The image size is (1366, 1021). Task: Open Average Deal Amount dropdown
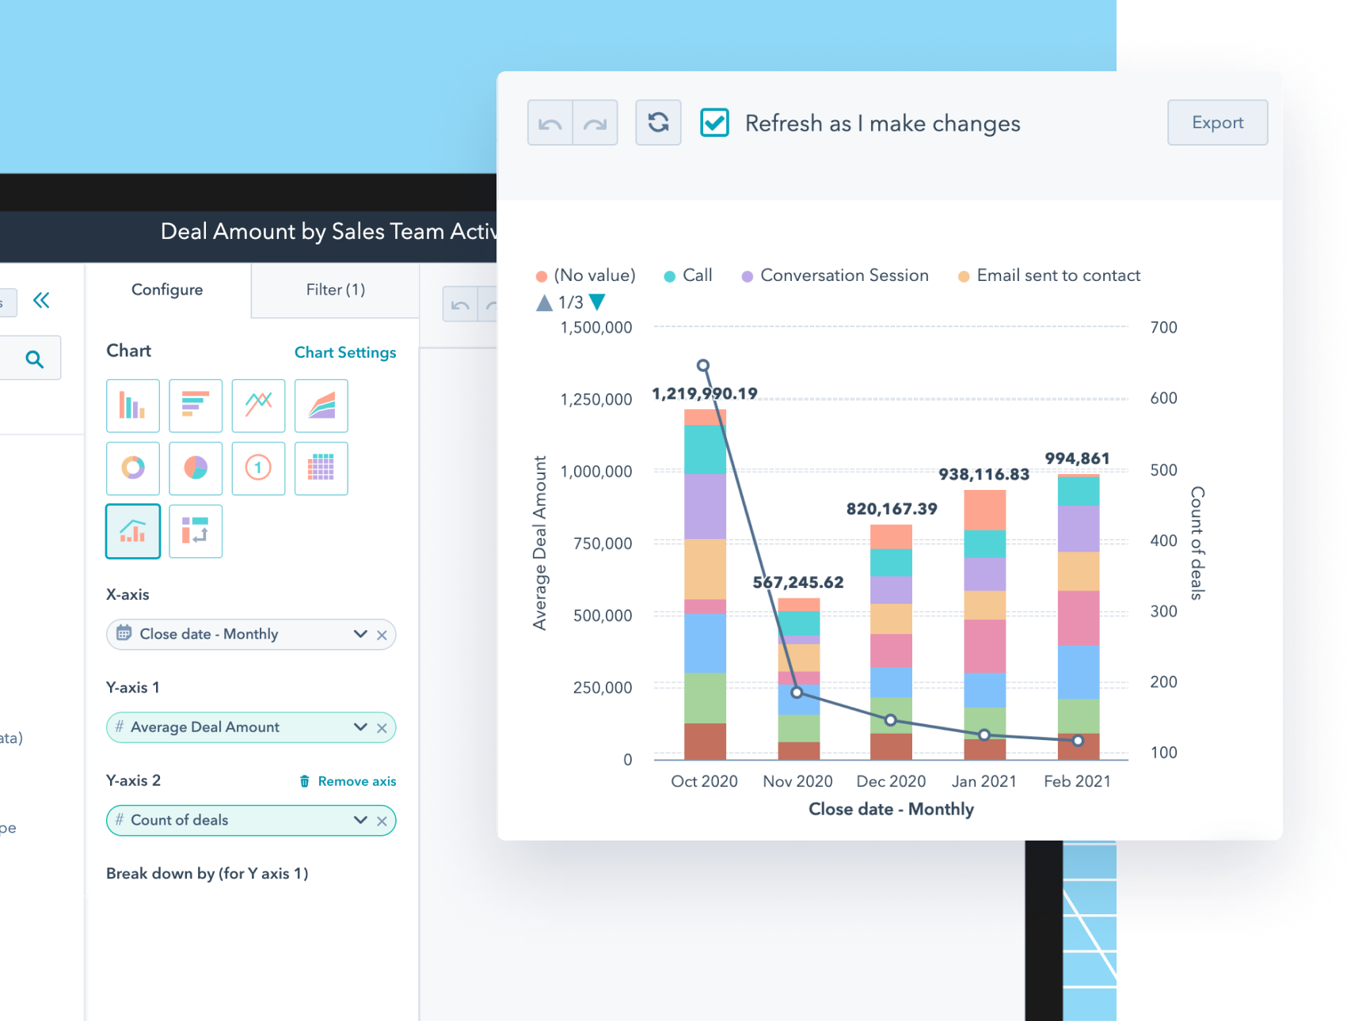coord(360,727)
